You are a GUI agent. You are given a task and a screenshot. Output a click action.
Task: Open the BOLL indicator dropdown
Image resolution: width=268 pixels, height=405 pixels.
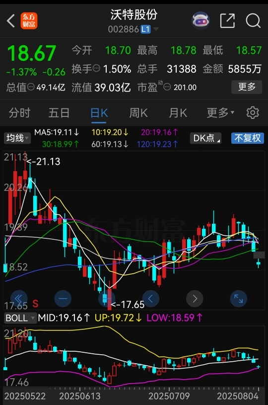20,318
